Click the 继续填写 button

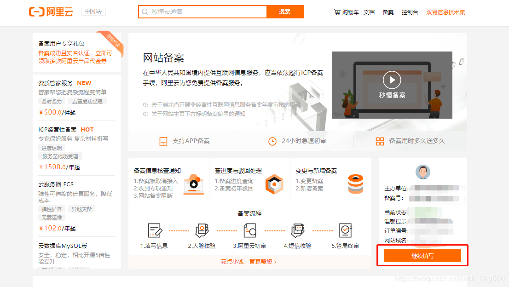[422, 256]
